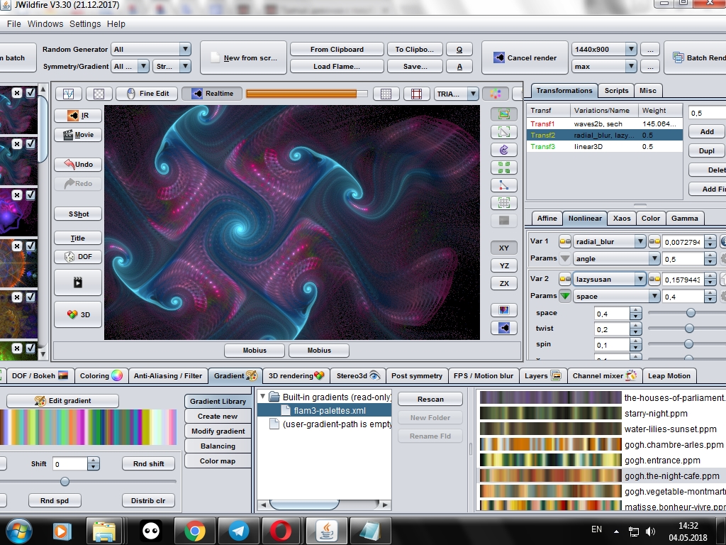
Task: Adjust the space parameter slider
Action: coord(691,313)
